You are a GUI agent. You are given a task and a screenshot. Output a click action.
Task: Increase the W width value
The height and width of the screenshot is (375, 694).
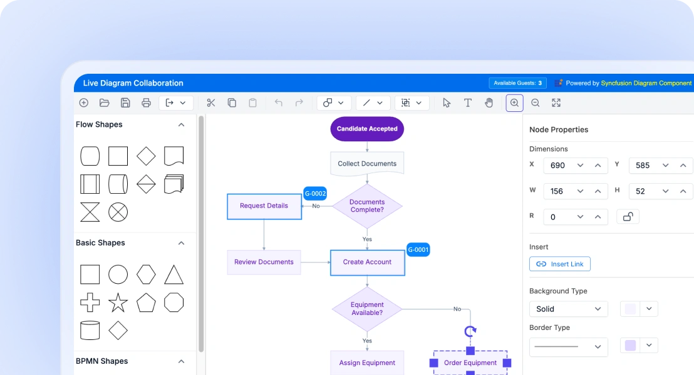tap(598, 191)
